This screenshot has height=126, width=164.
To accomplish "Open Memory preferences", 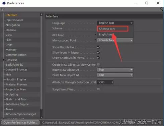I will [x=11, y=50].
